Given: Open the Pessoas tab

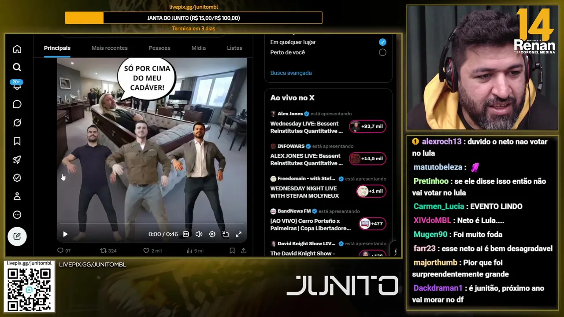Looking at the screenshot, I should [x=160, y=48].
